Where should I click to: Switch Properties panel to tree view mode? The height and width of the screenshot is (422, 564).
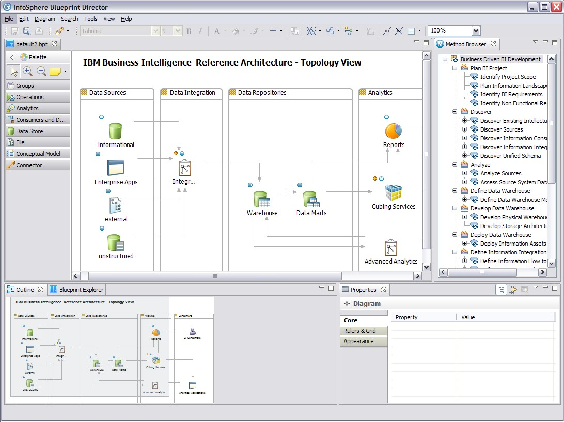pos(501,289)
